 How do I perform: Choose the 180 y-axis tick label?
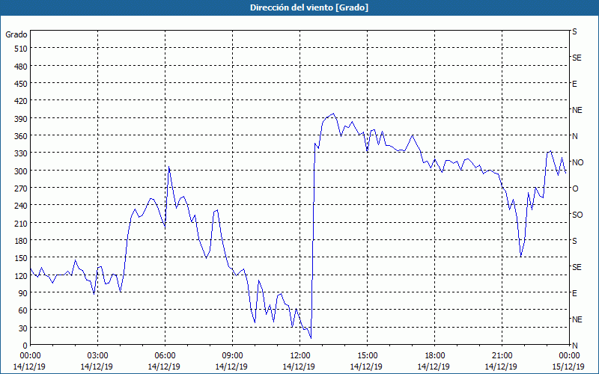point(20,241)
